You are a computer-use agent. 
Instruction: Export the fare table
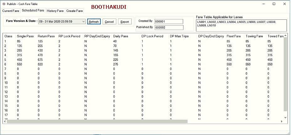125,22
